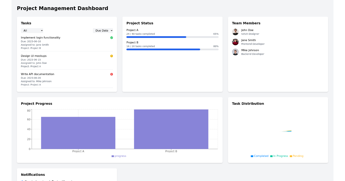Open the All task filter dropdown
This screenshot has width=345, height=181.
point(32,30)
